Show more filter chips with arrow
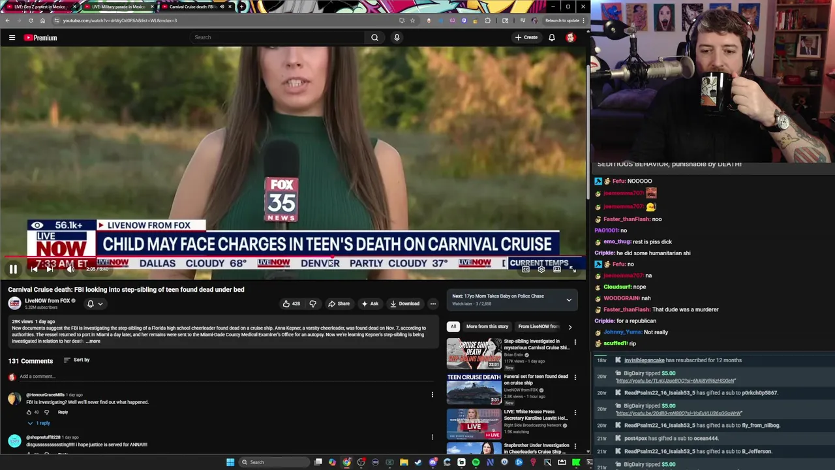Viewport: 835px width, 470px height. pos(569,326)
